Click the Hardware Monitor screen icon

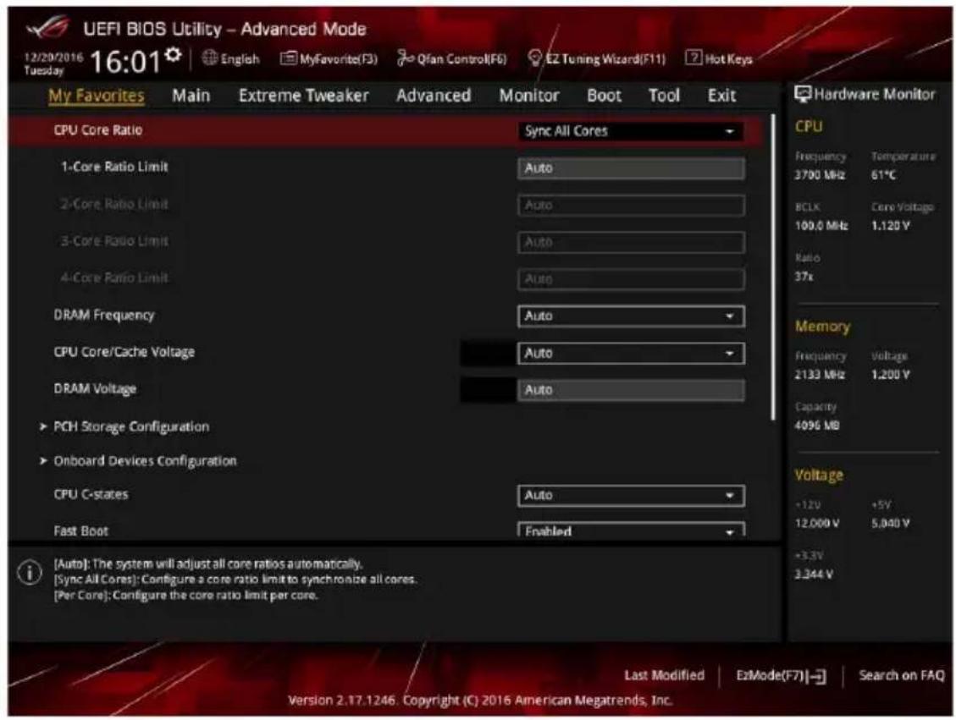(803, 94)
